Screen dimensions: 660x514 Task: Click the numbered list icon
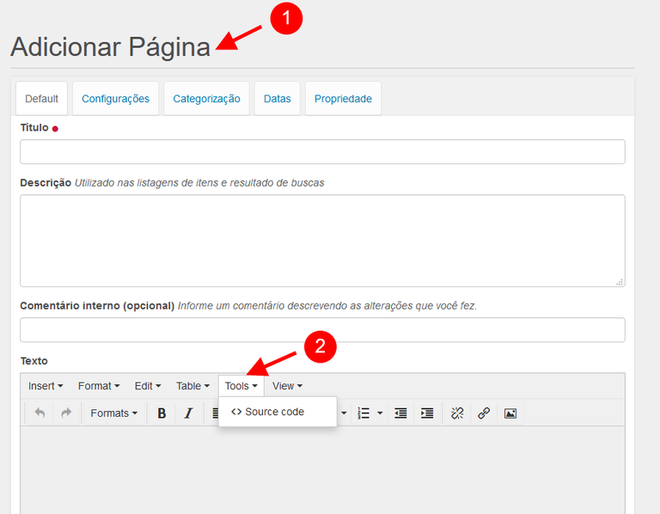[364, 413]
